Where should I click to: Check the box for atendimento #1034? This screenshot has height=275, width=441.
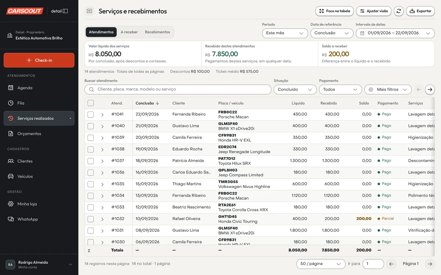[91, 196]
